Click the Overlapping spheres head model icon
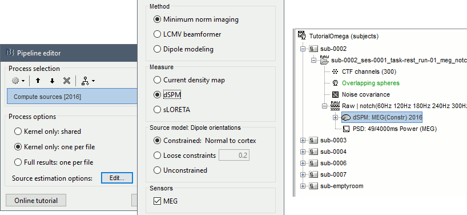Viewport: 467px width, 215px height. 335,83
